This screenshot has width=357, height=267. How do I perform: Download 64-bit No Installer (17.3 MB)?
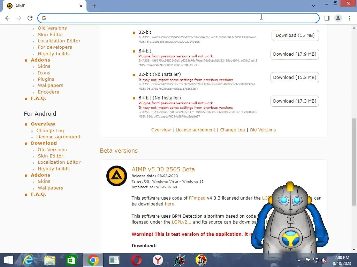coord(295,101)
